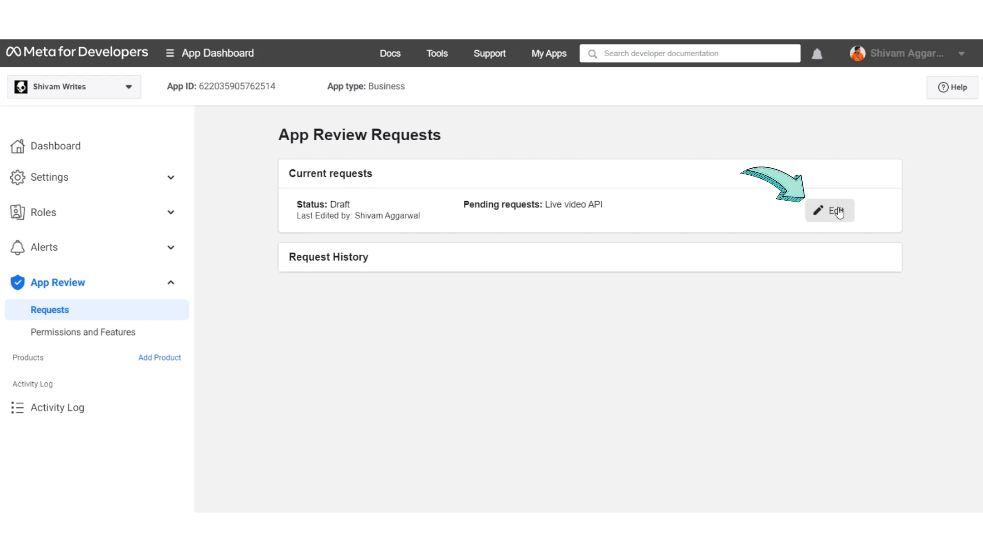Click the Roles badge icon
The width and height of the screenshot is (983, 552).
[18, 212]
